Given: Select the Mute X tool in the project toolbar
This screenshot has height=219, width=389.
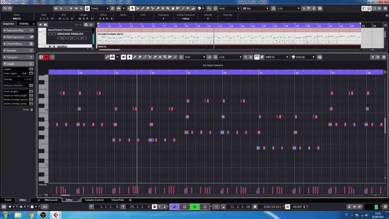Looking at the screenshot, I should pos(163,8).
